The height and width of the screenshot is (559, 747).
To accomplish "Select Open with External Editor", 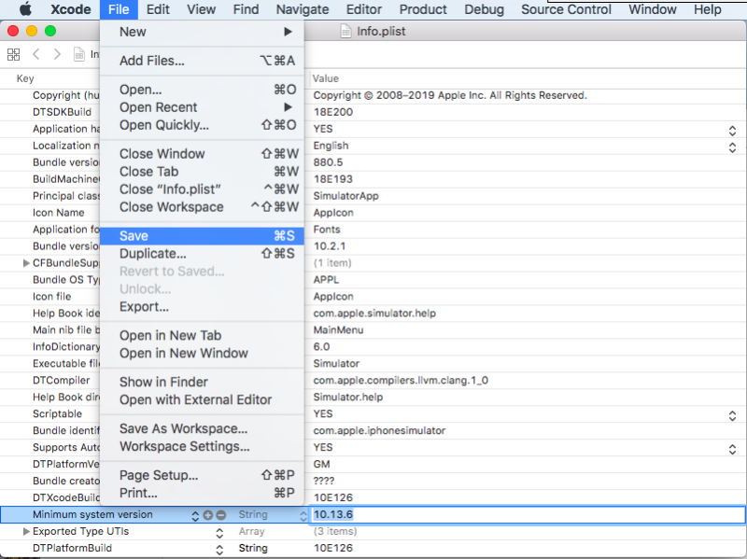I will click(203, 400).
